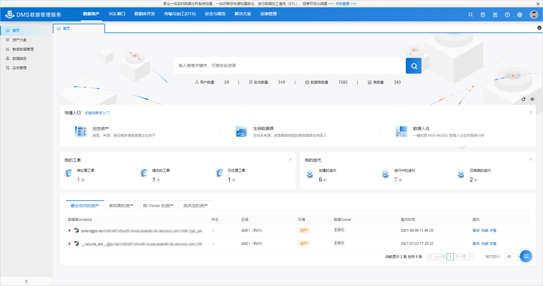Click 详情 for the __recycle_bin row

pos(493,244)
